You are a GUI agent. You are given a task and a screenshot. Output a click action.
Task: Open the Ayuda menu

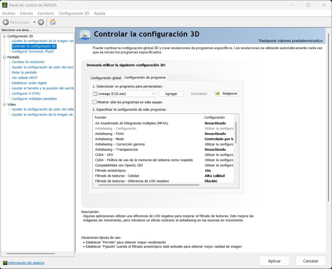coord(100,13)
